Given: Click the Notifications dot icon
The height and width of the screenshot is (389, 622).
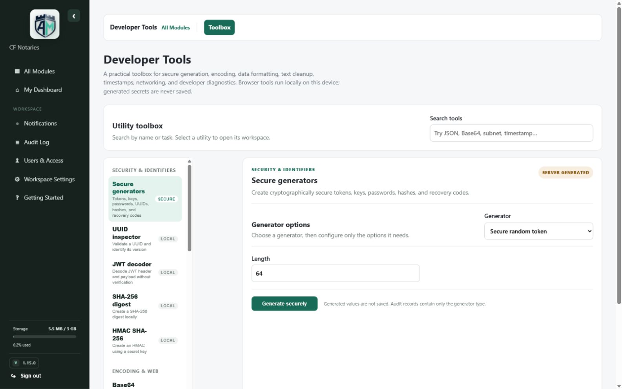Looking at the screenshot, I should (17, 124).
